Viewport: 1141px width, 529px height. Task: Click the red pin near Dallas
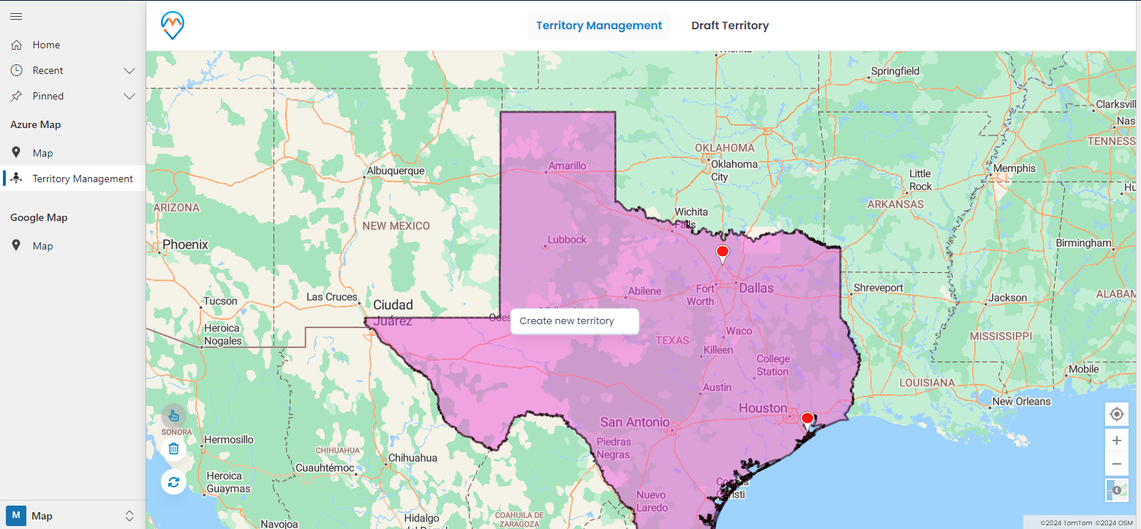click(722, 254)
